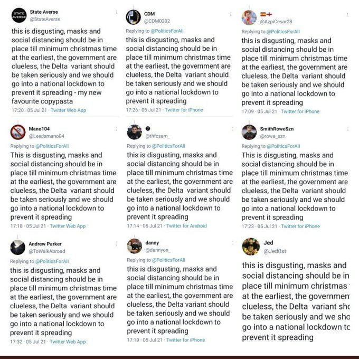The image size is (359, 359).
Task: Open the @ToWalkAbroad handle
Action: [47, 251]
